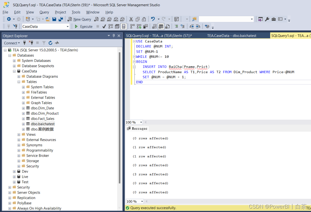Click the Find in Files icon
Screen dimensions: 311x212
click(194, 19)
